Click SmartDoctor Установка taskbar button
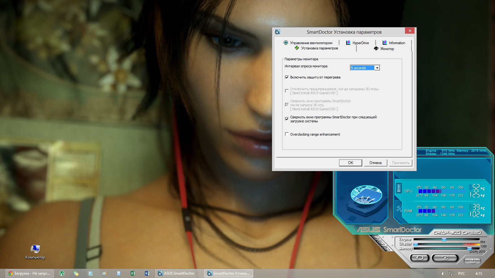 click(229, 273)
